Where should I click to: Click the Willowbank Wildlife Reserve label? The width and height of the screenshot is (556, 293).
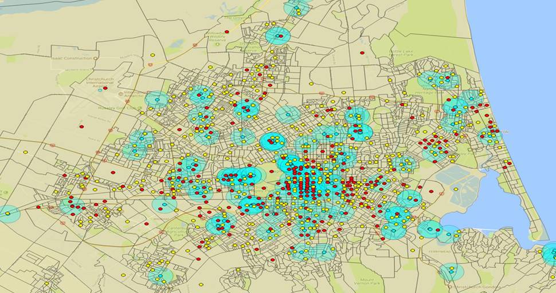coord(217,37)
